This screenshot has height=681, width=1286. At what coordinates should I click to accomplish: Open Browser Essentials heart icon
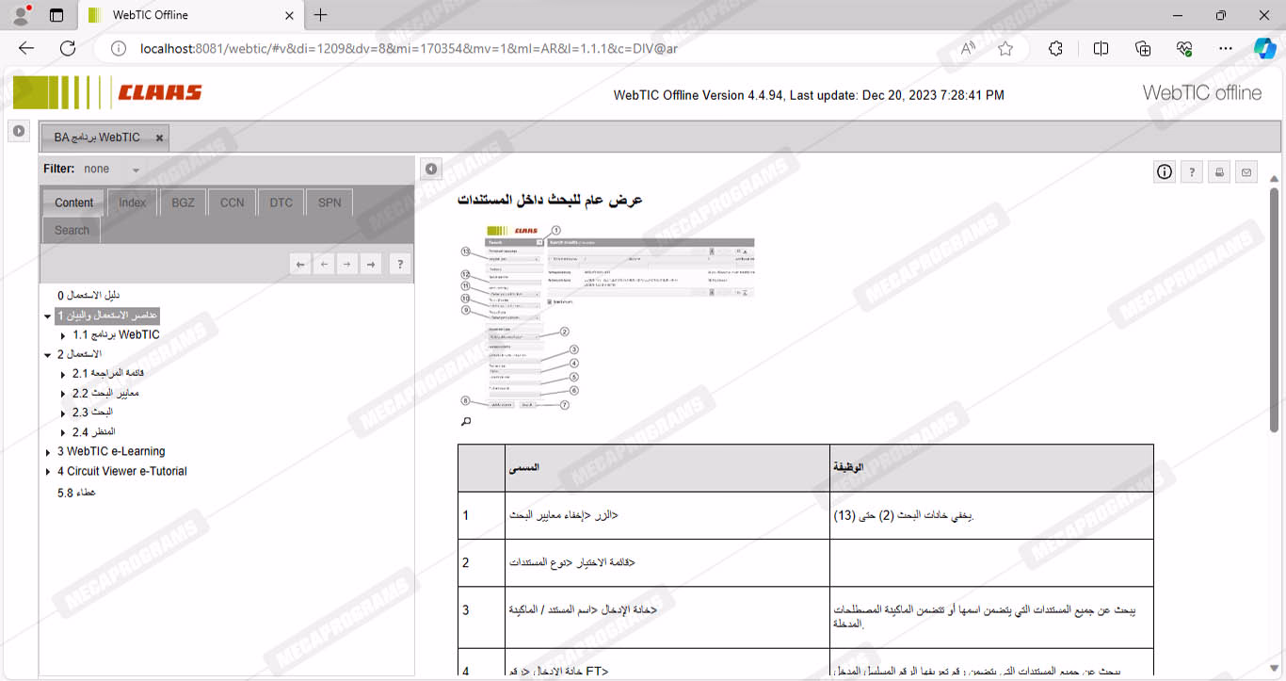click(x=1184, y=49)
